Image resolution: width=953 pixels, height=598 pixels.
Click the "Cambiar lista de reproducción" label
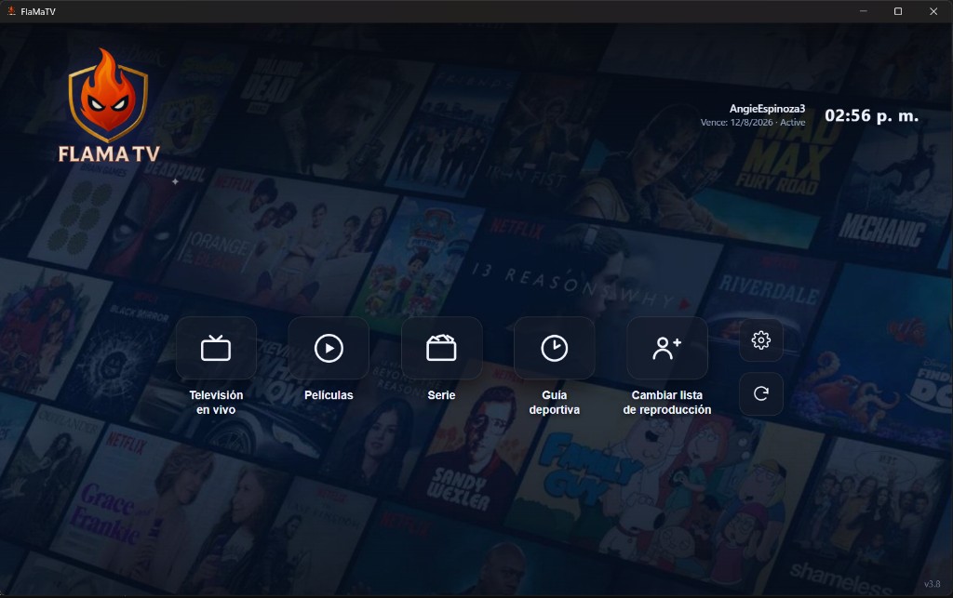pos(666,403)
